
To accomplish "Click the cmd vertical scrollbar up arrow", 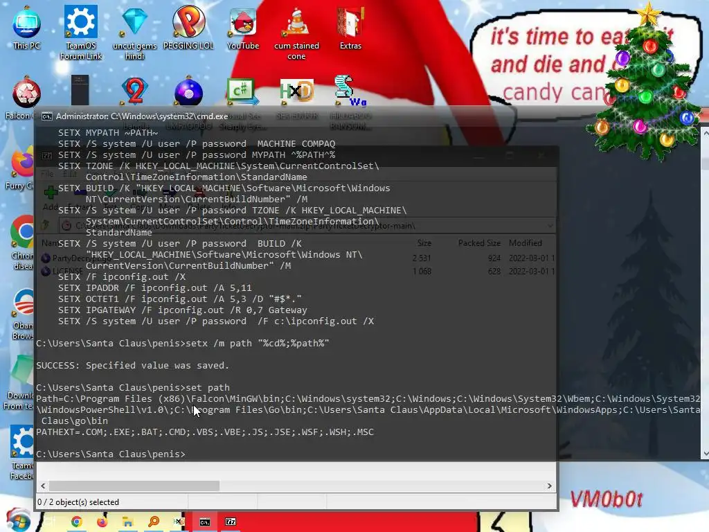I will coord(706,132).
